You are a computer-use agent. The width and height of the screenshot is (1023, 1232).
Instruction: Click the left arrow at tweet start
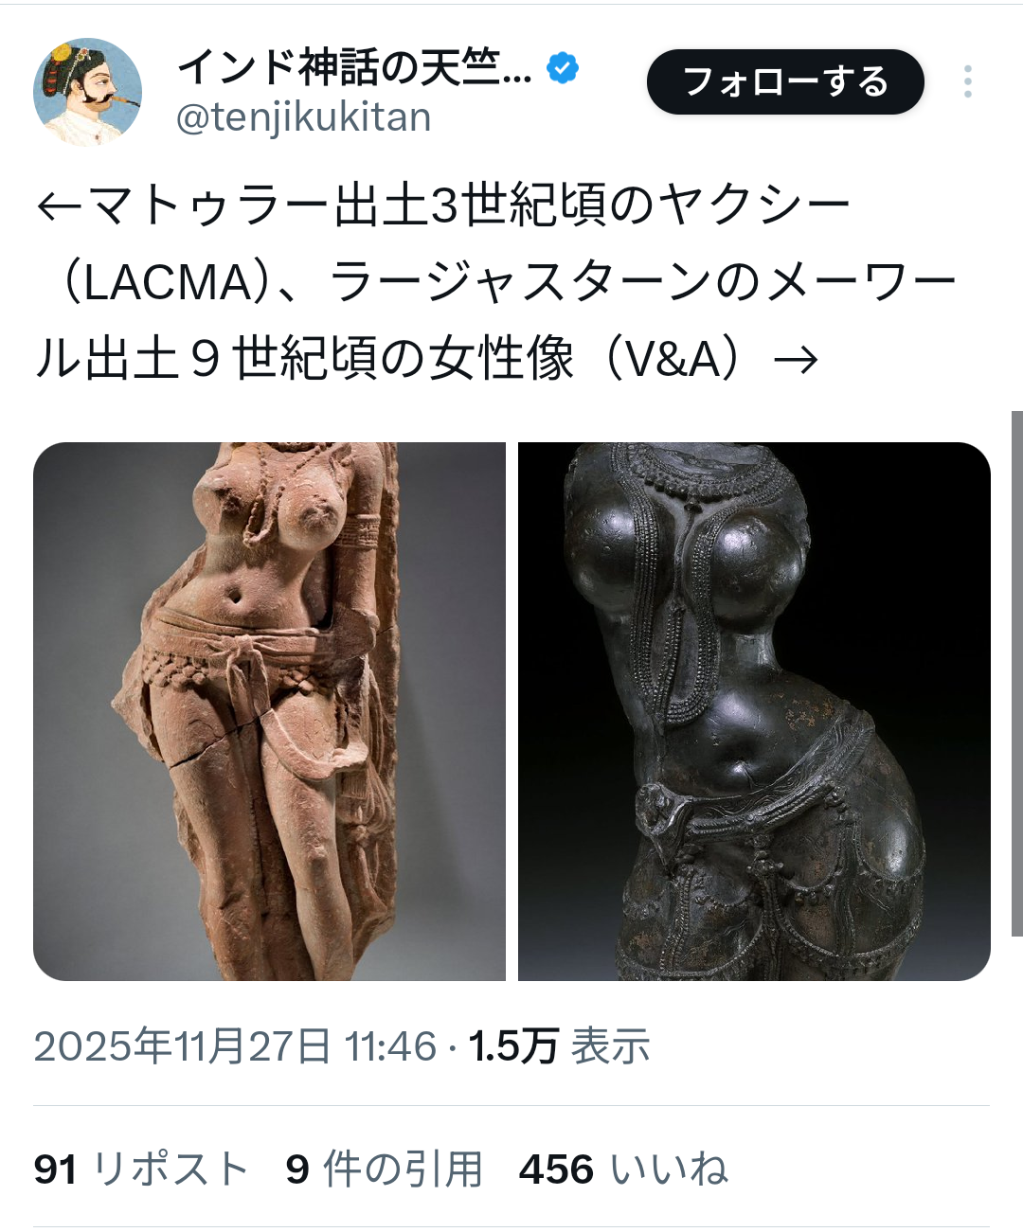(x=59, y=205)
